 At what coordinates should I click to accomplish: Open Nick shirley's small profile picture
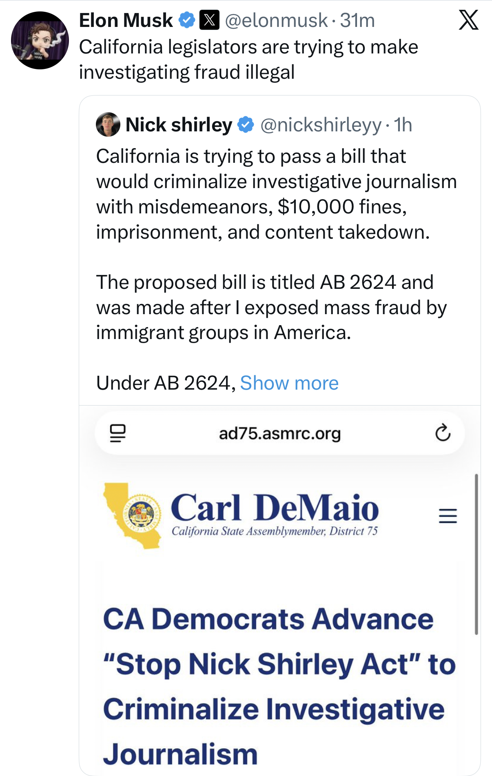click(108, 124)
